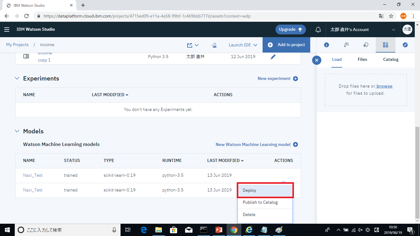This screenshot has width=420, height=236.
Task: Click the browse link to upload files
Action: click(x=384, y=86)
